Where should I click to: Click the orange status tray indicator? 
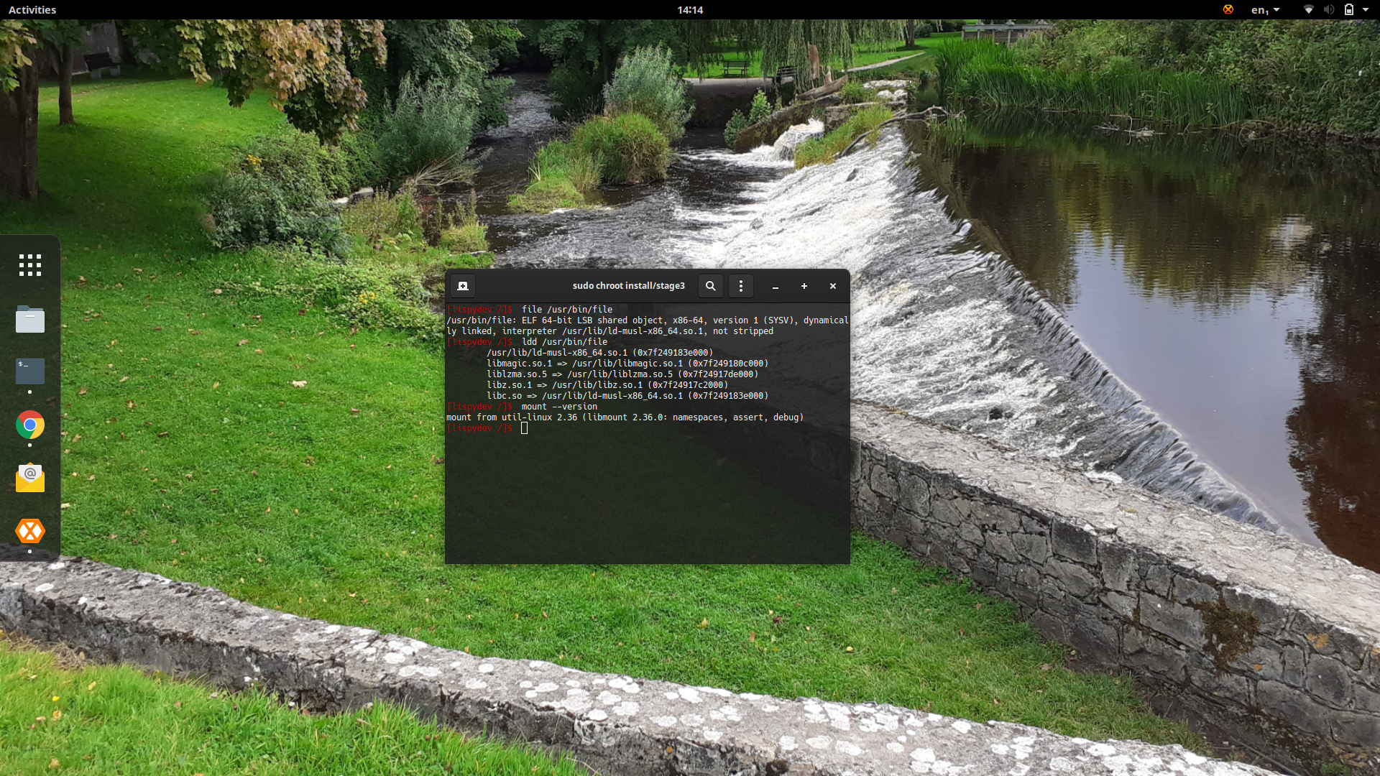tap(1228, 10)
